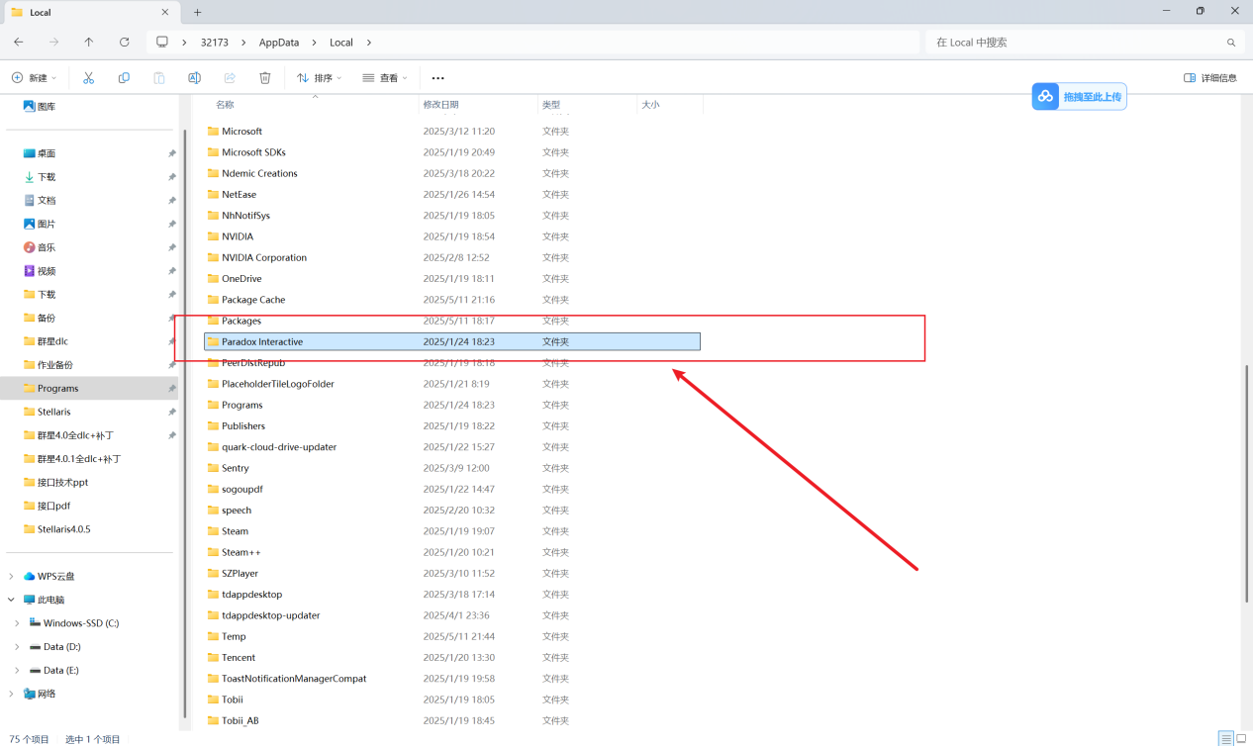Collapse 此电脑 in navigation tree
The image size is (1253, 746).
coord(11,600)
